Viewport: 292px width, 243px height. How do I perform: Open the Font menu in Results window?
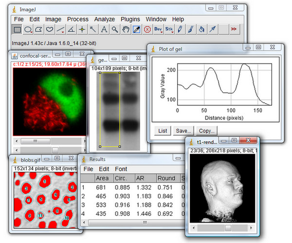click(122, 169)
